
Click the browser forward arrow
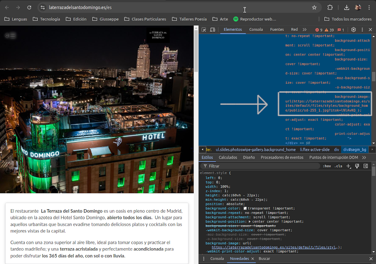[18, 7]
